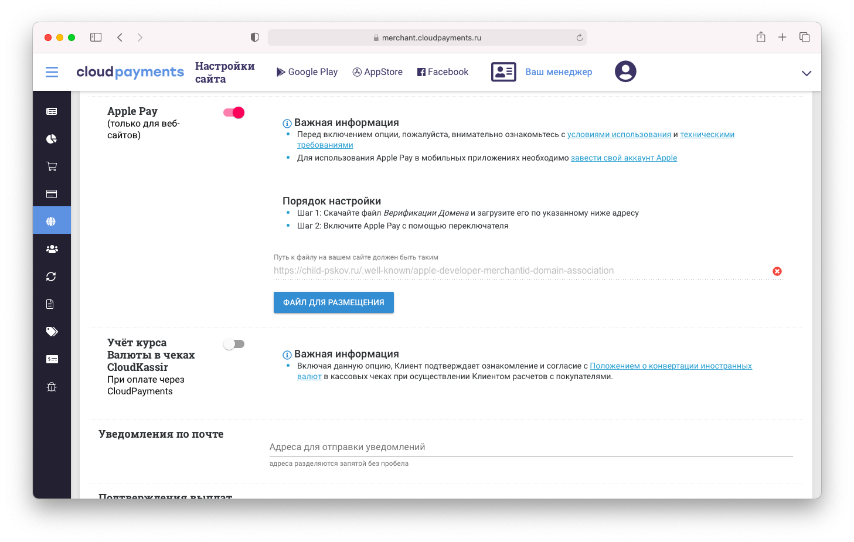This screenshot has height=542, width=854.
Task: Open the техническими требованиями link
Action: (707, 135)
